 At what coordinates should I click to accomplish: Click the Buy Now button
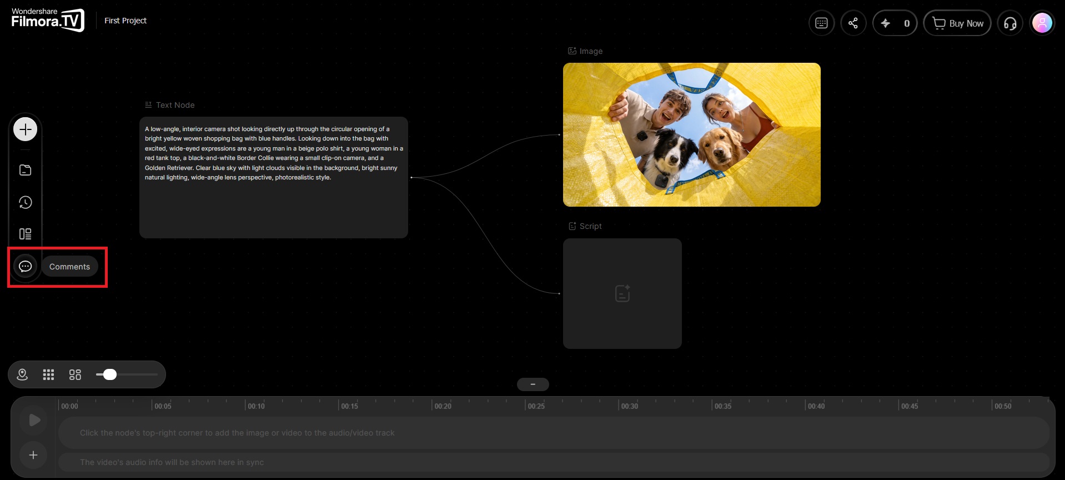(x=957, y=23)
